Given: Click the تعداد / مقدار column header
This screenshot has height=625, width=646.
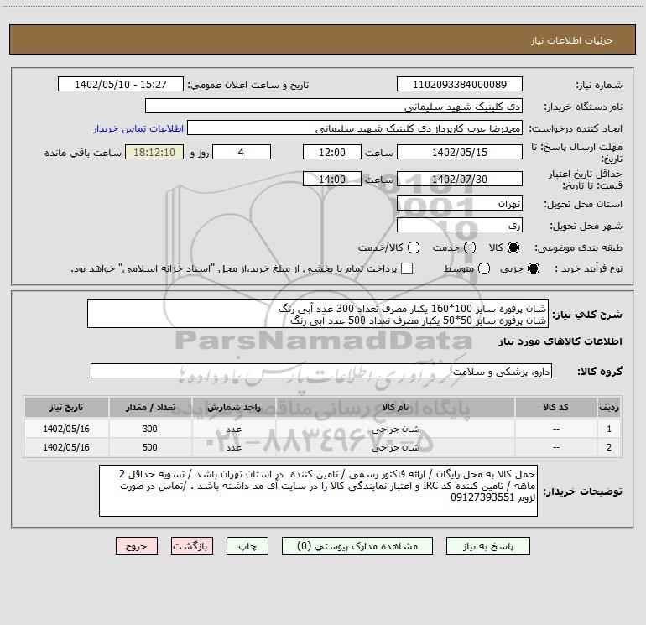Looking at the screenshot, I should coord(150,408).
